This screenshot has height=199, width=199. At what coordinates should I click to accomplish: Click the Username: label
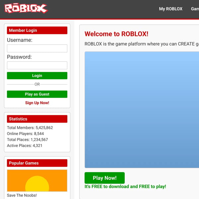pyautogui.click(x=20, y=40)
